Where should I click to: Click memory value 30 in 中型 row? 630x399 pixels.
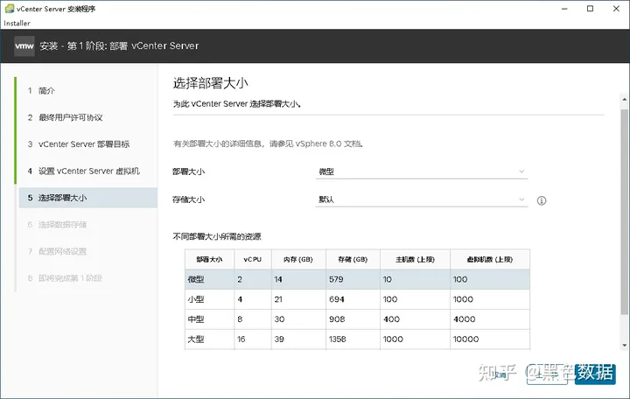coord(279,319)
